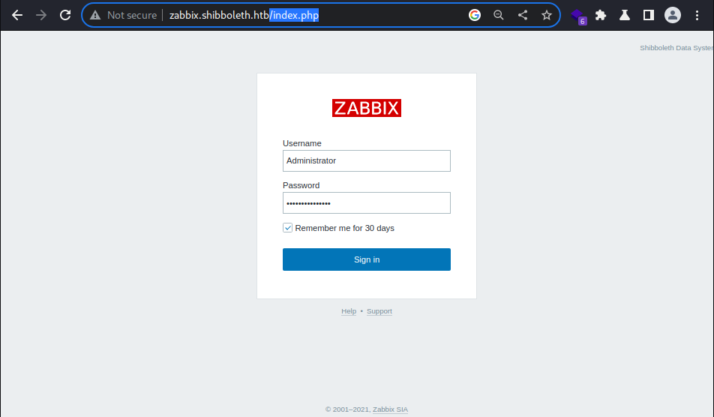
Task: Reload the Zabbix login page
Action: 65,15
